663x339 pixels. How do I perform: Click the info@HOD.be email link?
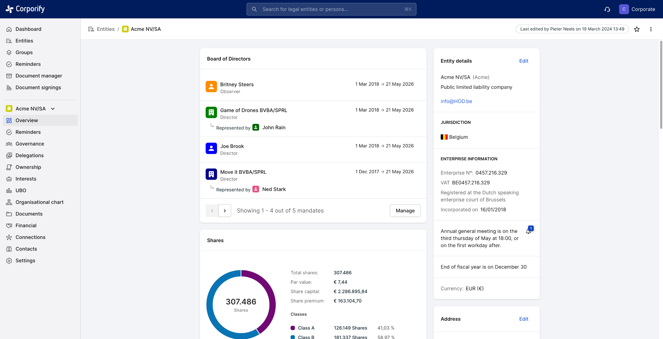point(456,101)
